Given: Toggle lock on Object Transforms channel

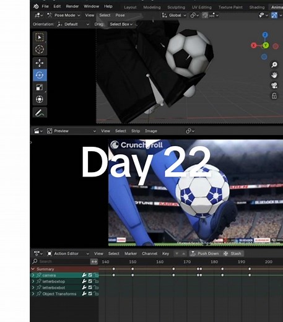Looking at the screenshot, I should [x=96, y=294].
